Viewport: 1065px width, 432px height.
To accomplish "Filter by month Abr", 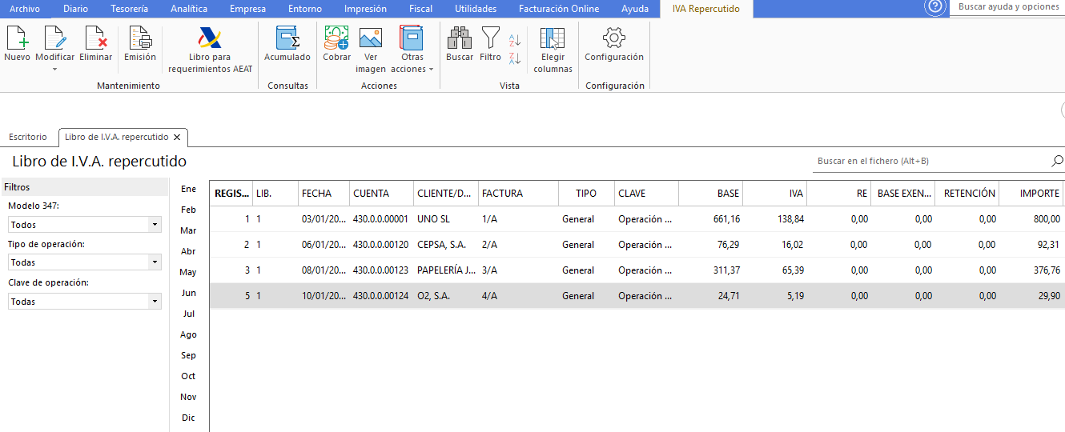I will tap(188, 251).
